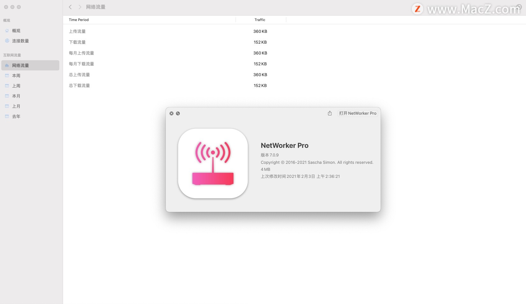The height and width of the screenshot is (304, 526).
Task: Click 152 KB value for 下载流量
Action: click(x=260, y=42)
